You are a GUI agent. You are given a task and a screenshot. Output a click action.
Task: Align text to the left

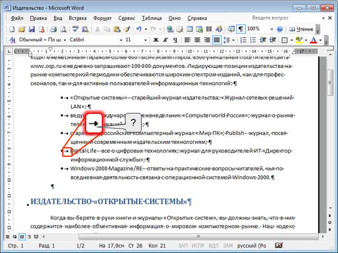tap(187, 40)
